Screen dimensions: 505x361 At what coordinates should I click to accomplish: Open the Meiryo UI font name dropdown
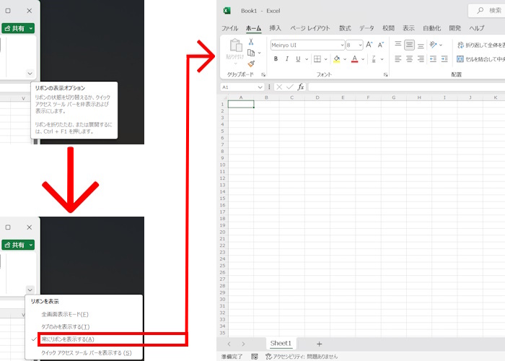pos(342,45)
